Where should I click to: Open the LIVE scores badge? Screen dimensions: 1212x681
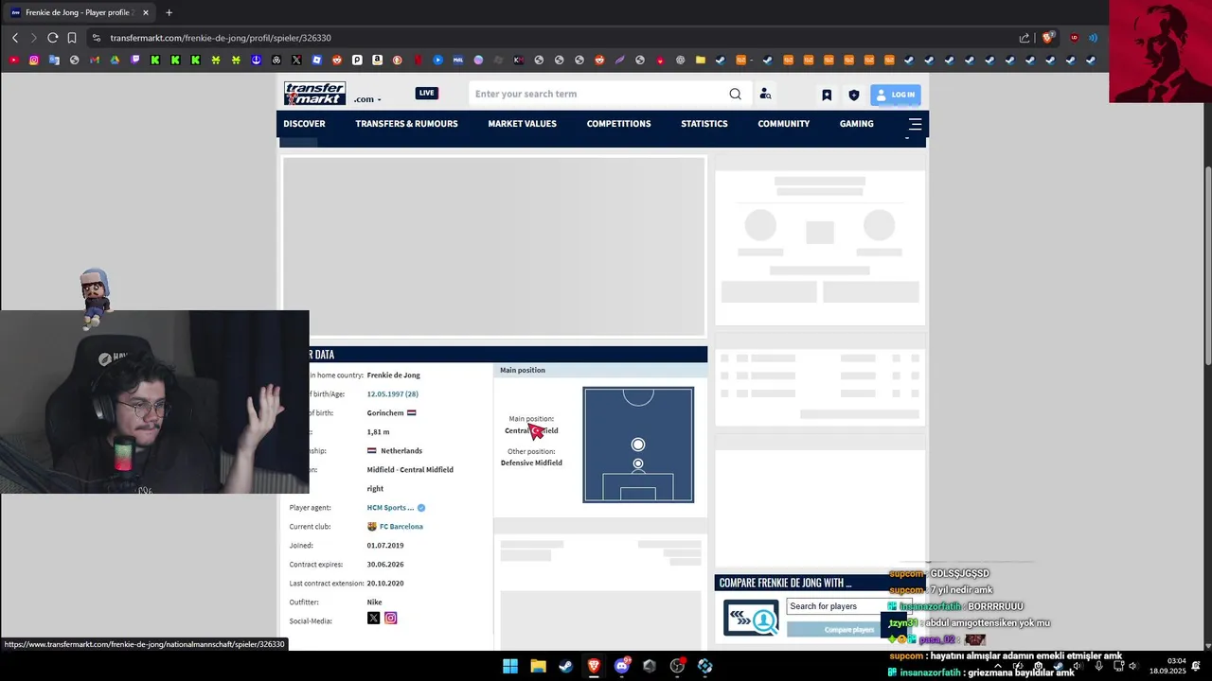[427, 93]
